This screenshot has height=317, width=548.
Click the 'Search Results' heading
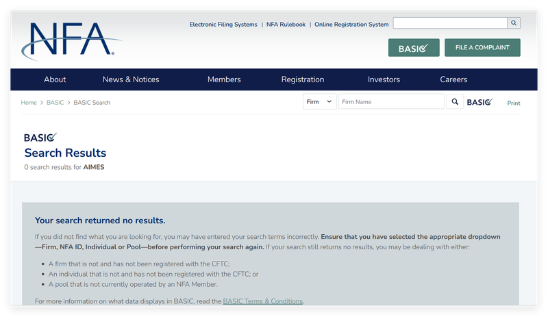click(x=65, y=153)
